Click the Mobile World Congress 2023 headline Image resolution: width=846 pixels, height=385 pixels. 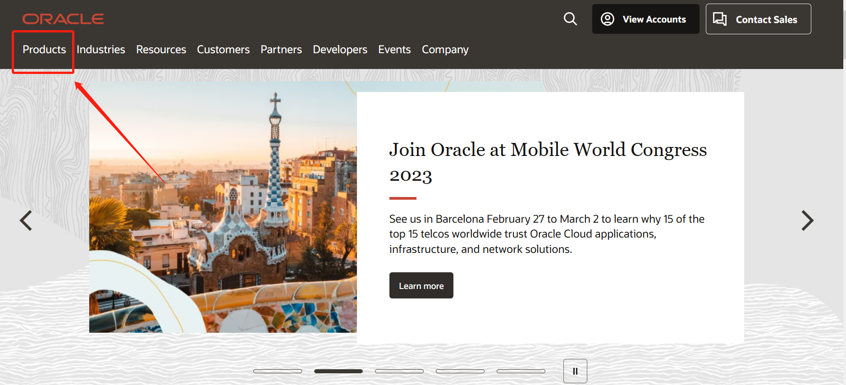point(548,162)
